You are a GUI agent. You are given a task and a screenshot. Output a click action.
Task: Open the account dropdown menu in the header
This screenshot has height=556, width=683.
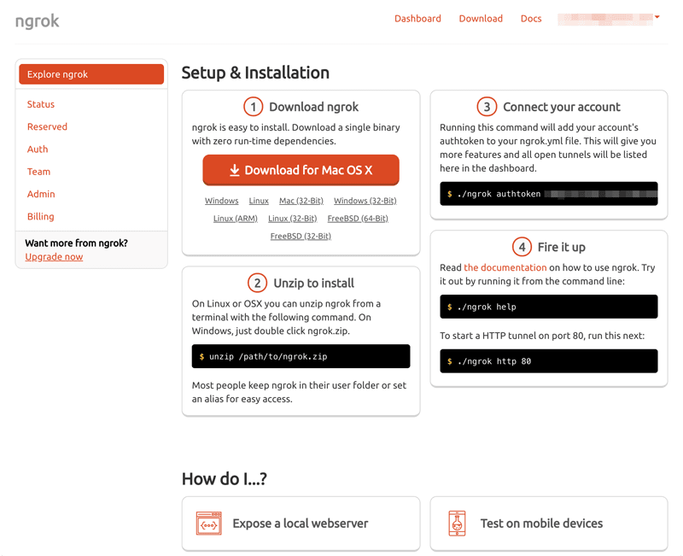pos(609,19)
